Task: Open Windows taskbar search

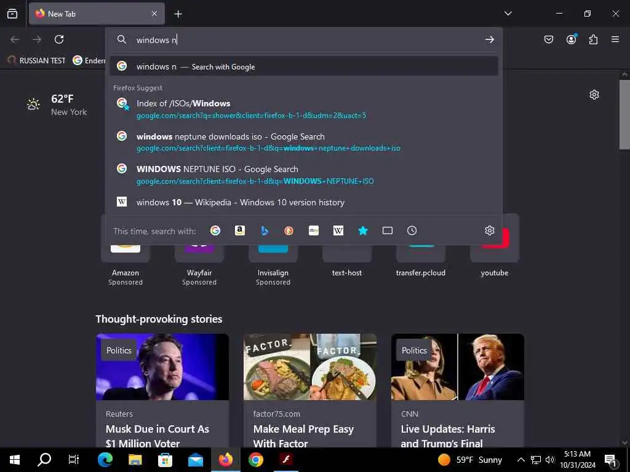Action: coord(44,460)
